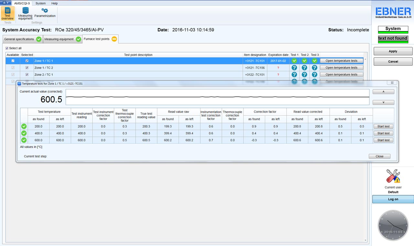Click Test 2 question icon for Zone 1 / TC 2

[304, 68]
